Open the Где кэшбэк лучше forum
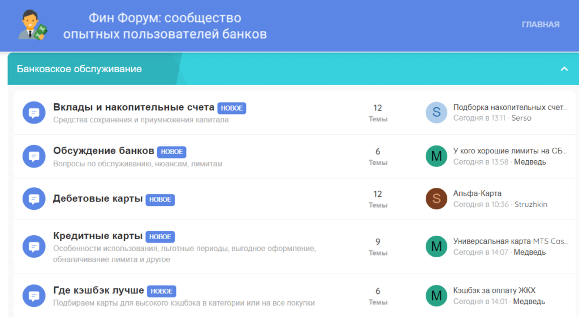The width and height of the screenshot is (579, 317). [x=98, y=290]
